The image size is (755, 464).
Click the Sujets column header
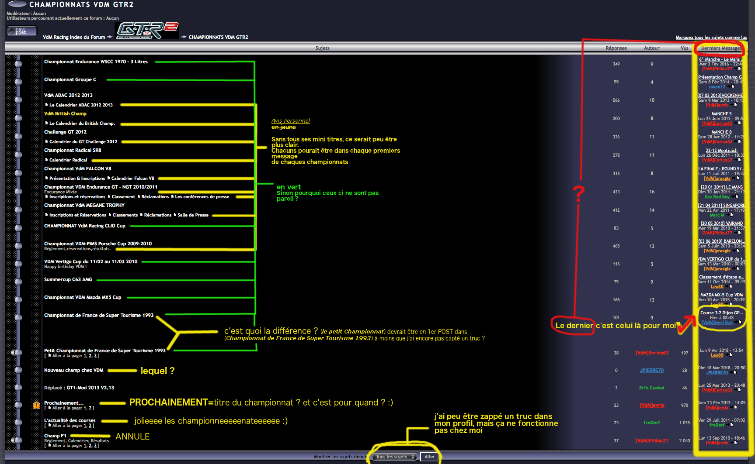tap(323, 48)
